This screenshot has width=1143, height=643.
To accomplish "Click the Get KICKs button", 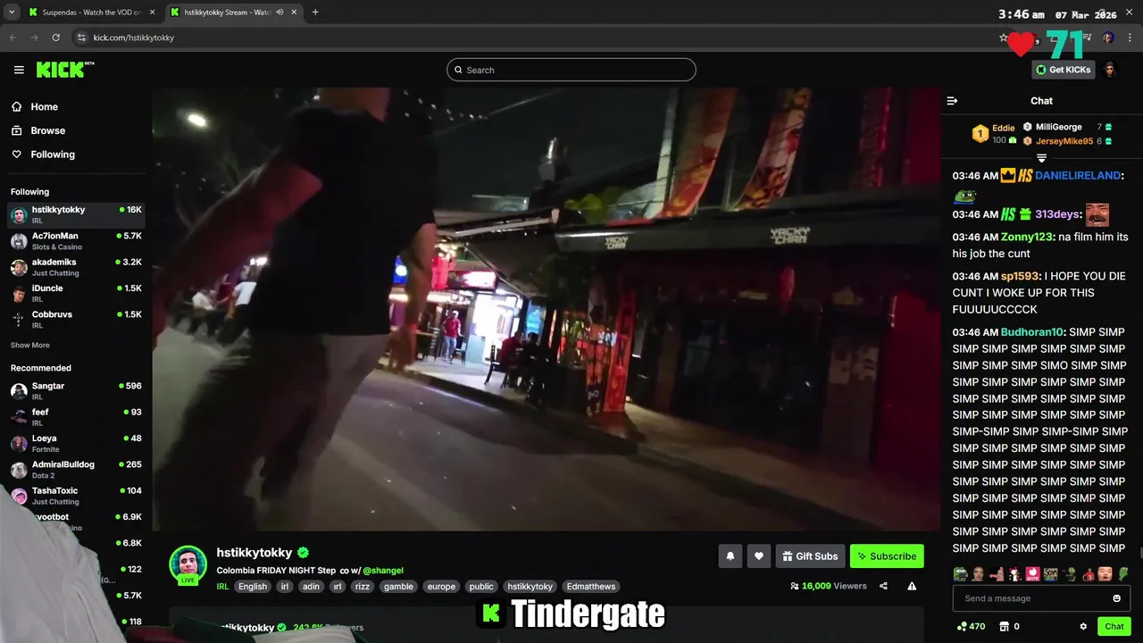I will 1064,70.
